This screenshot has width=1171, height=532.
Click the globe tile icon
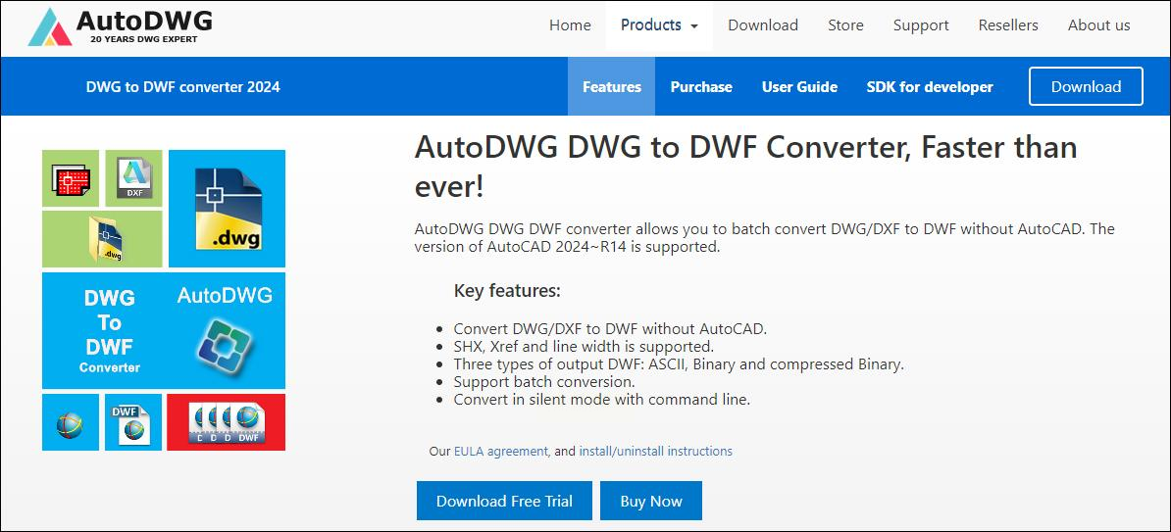pyautogui.click(x=71, y=422)
